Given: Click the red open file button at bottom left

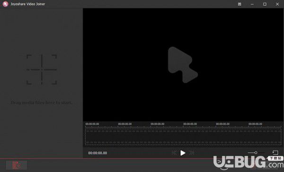Looking at the screenshot, I should pos(16,165).
